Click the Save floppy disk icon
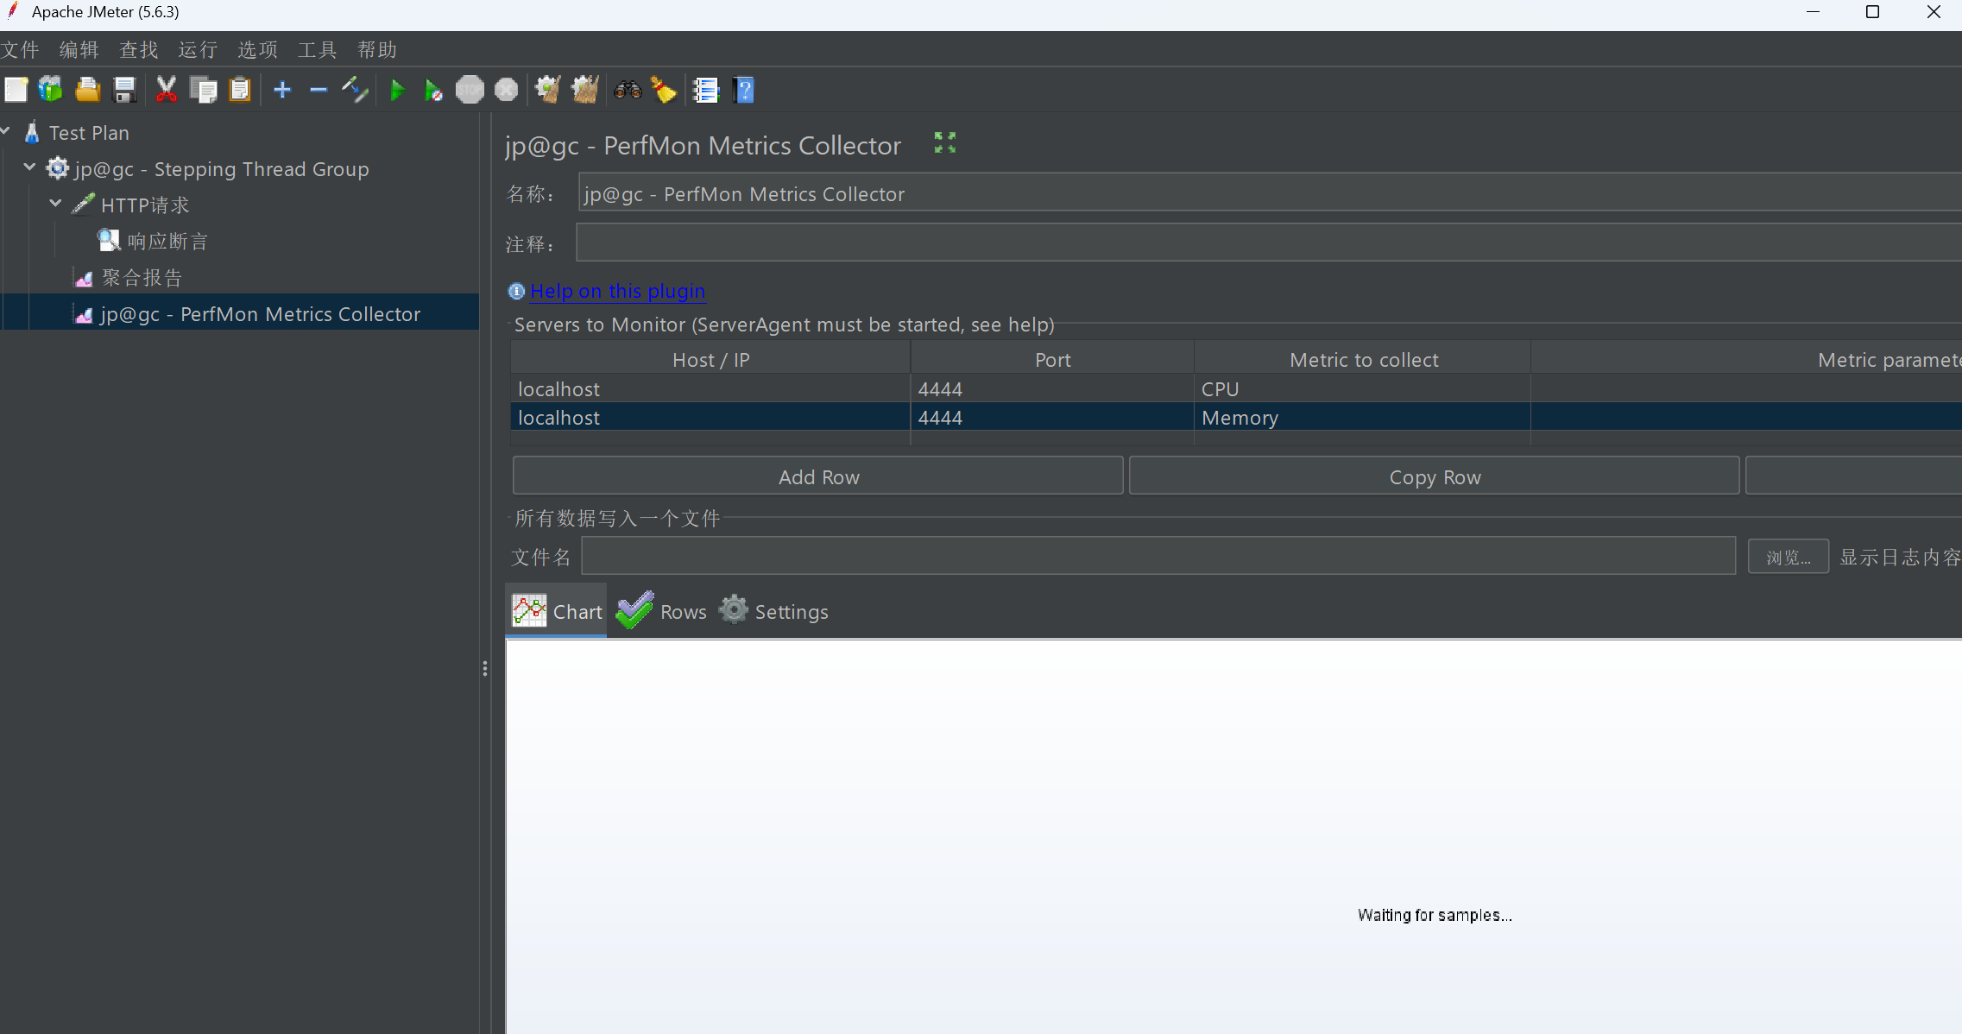Screen dimensions: 1962x1034 pos(124,90)
